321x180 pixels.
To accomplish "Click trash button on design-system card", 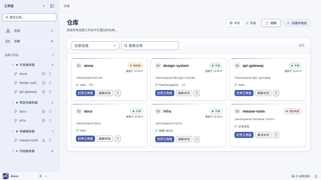I will click(197, 93).
